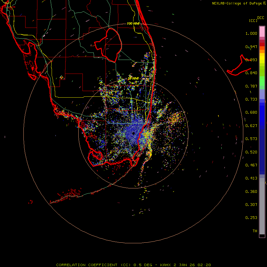Click the [CC] units label
This screenshot has height=267, width=267.
(x=253, y=20)
